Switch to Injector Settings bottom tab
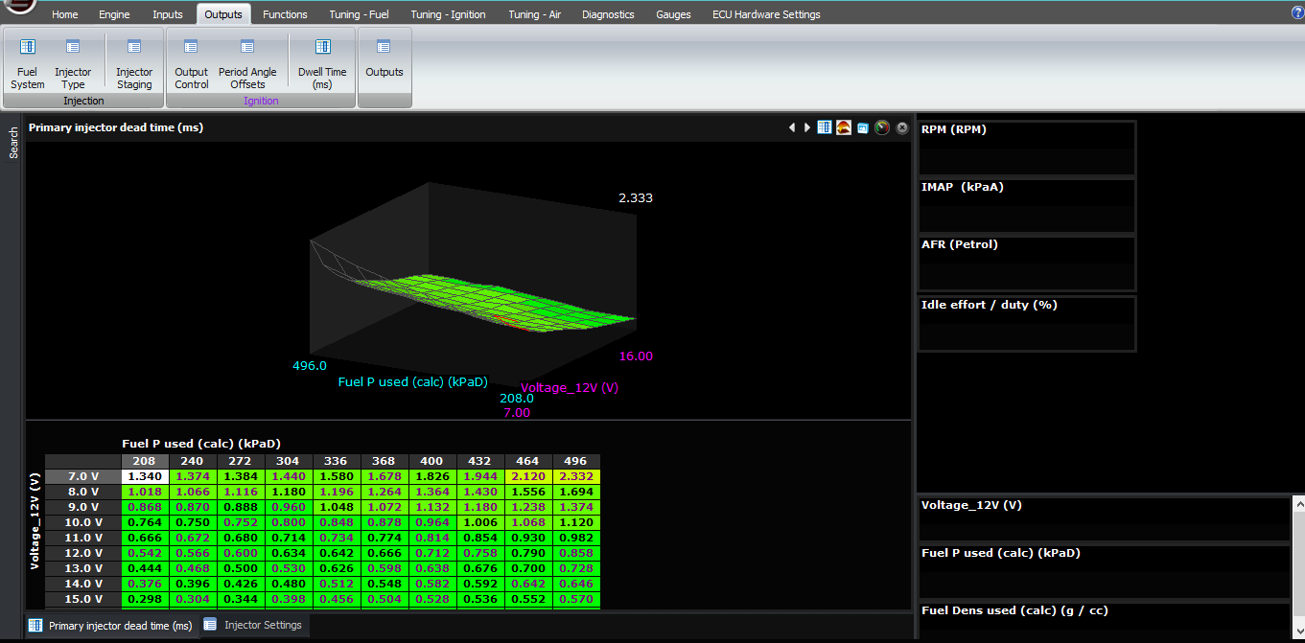 point(254,625)
